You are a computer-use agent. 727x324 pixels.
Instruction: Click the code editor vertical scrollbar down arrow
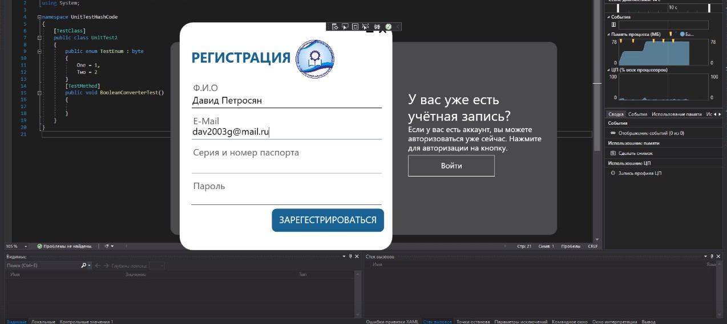click(x=597, y=240)
